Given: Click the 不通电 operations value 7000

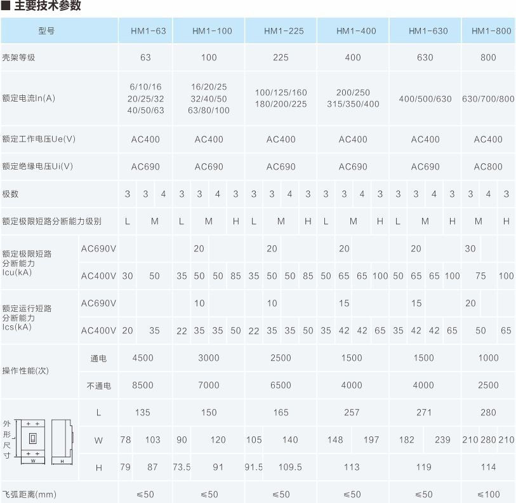Looking at the screenshot, I should (209, 385).
